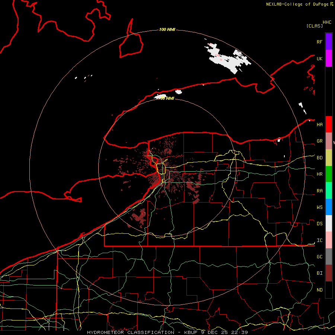Screen dimensions: 335x335
Task: Click the IC legend label
Action: tap(319, 240)
